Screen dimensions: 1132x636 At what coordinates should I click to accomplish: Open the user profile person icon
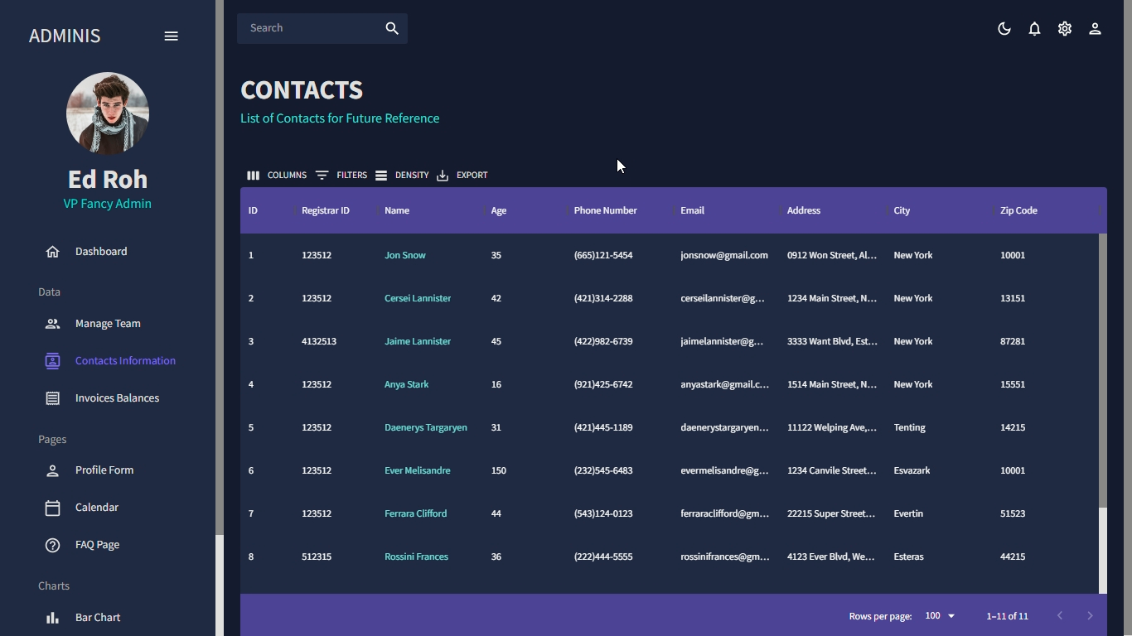[x=1095, y=28]
